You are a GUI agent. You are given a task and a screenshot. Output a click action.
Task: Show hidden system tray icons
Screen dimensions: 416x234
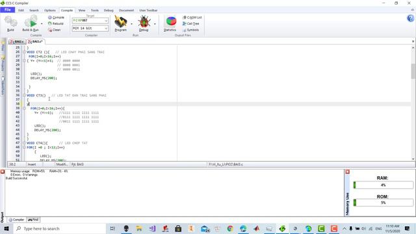(x=344, y=228)
